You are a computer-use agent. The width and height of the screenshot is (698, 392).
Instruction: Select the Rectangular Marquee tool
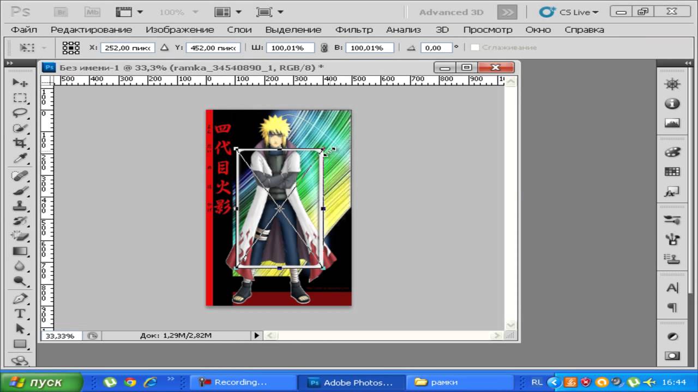pyautogui.click(x=20, y=98)
